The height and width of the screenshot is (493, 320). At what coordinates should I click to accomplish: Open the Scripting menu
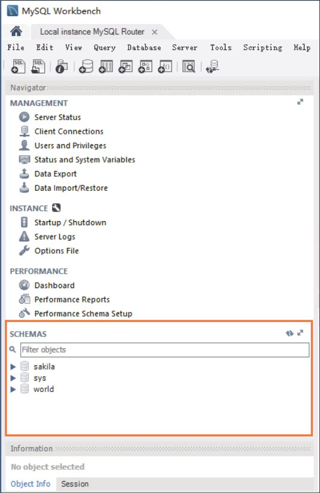263,47
